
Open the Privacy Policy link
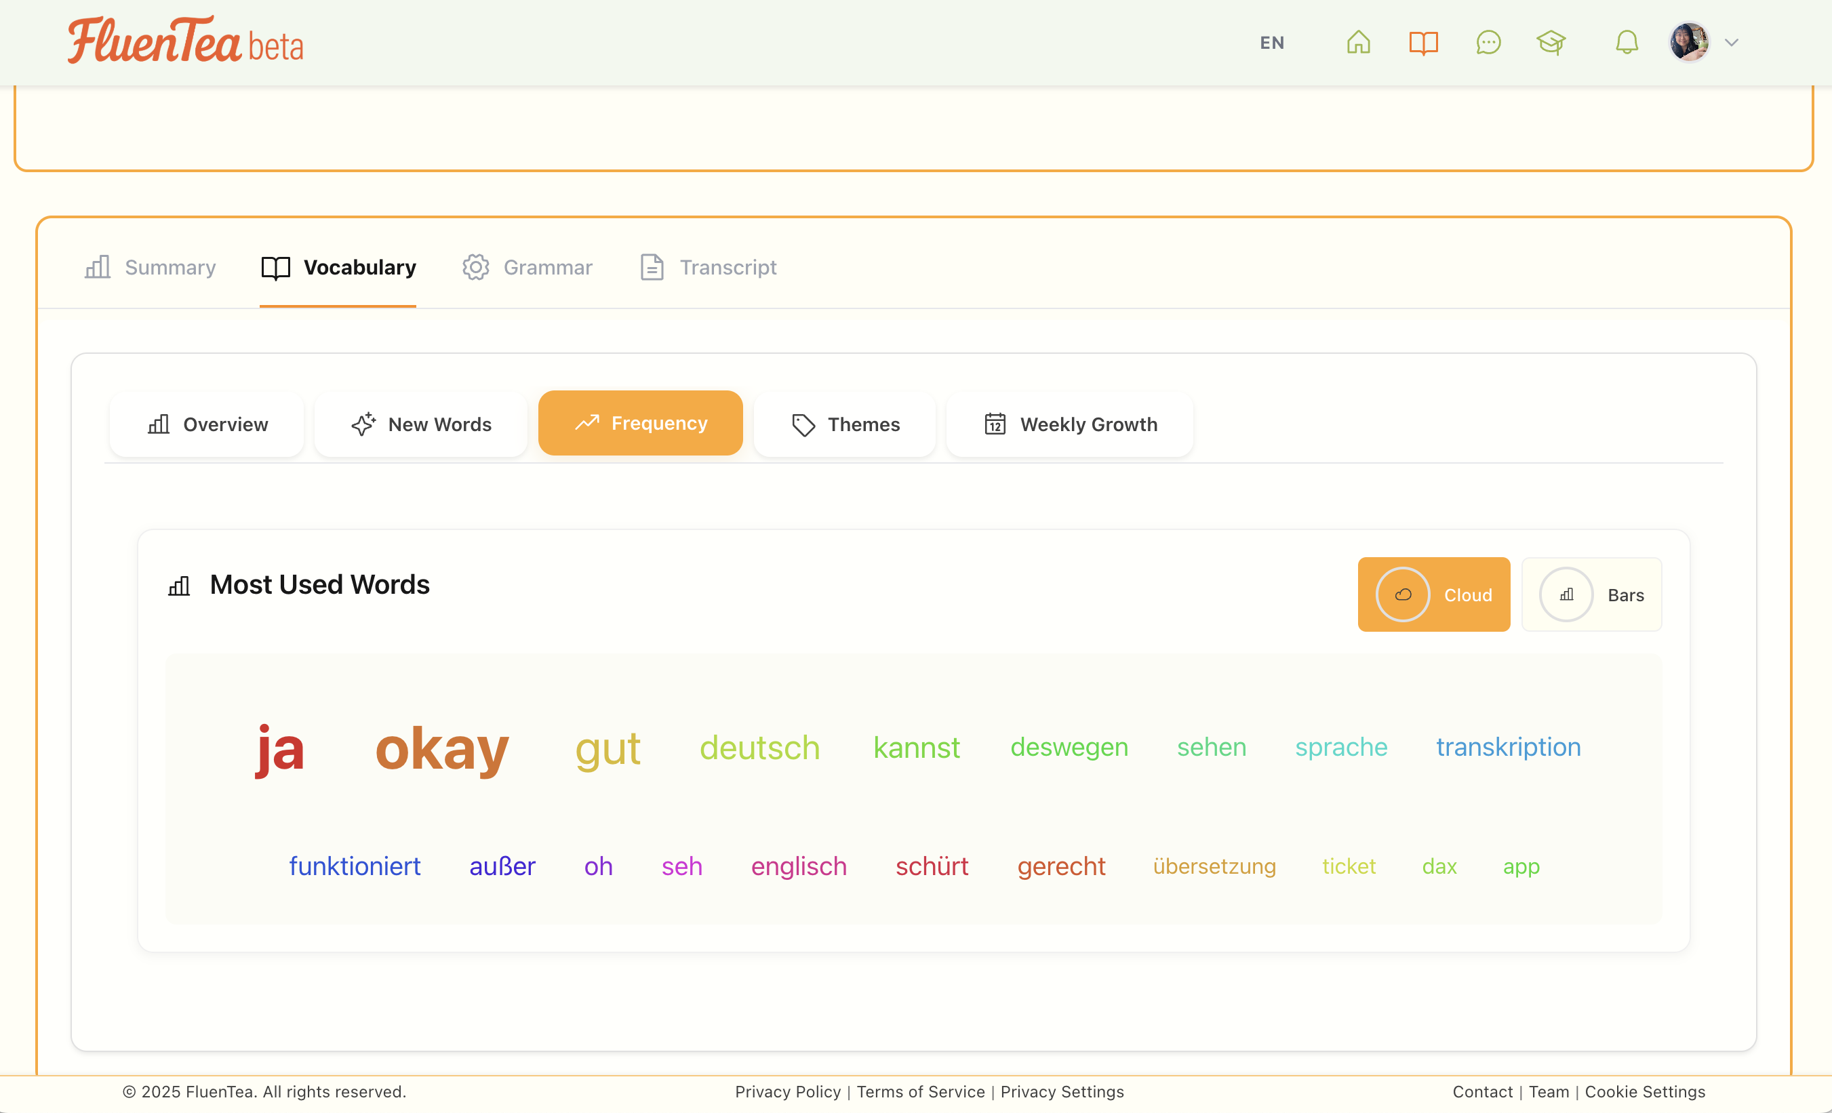click(x=787, y=1091)
